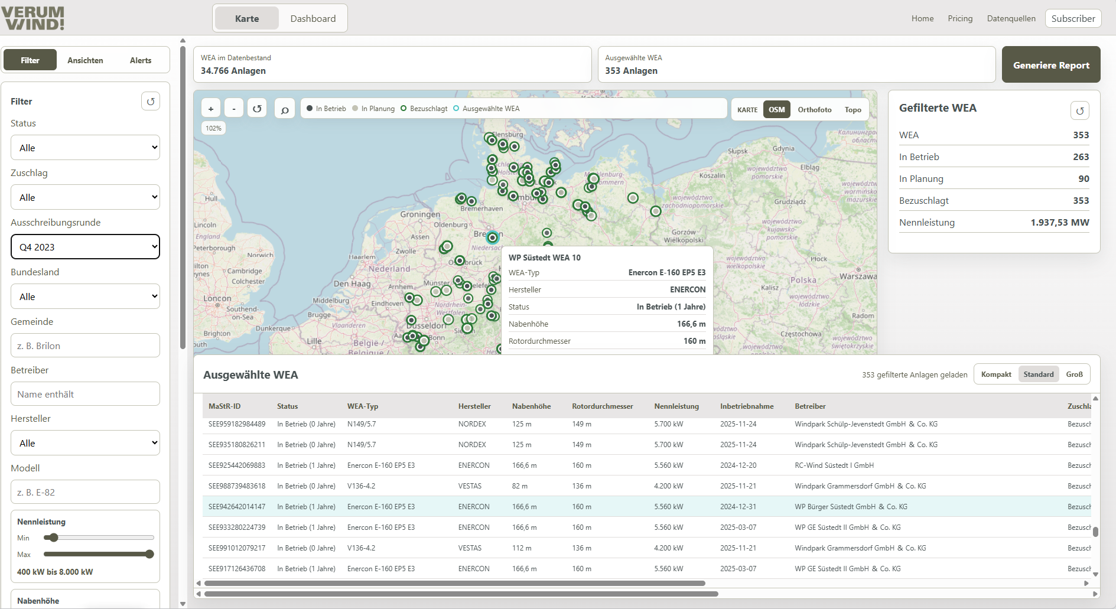
Task: Toggle Ausgewählte WEA legend entry
Action: coord(486,109)
